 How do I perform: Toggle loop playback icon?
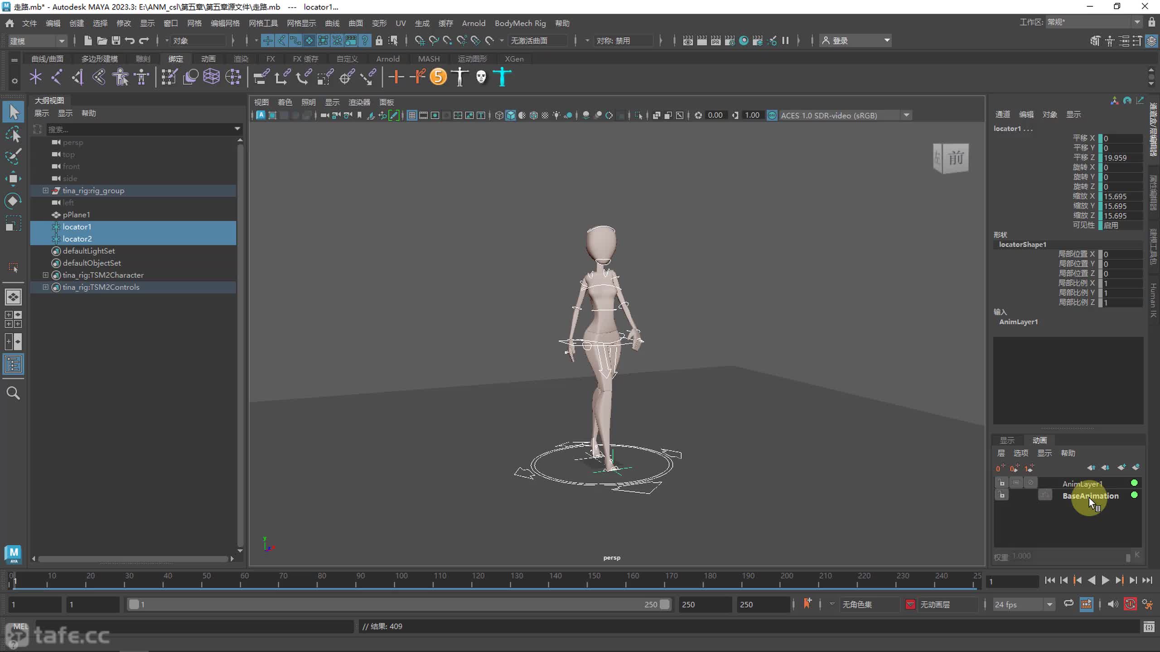pos(1068,604)
